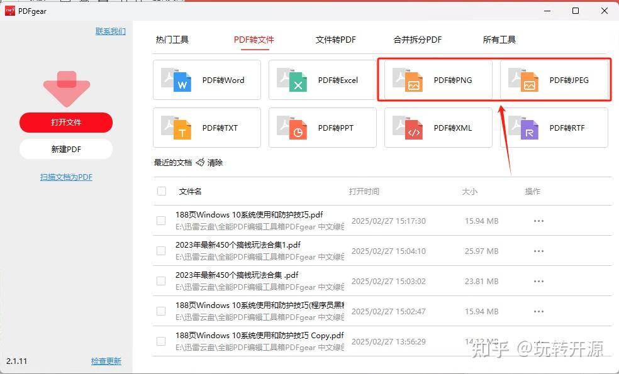The width and height of the screenshot is (619, 374).
Task: Open 188页Windows 10系统使用和防护技巧.pdf
Action: pos(249,215)
